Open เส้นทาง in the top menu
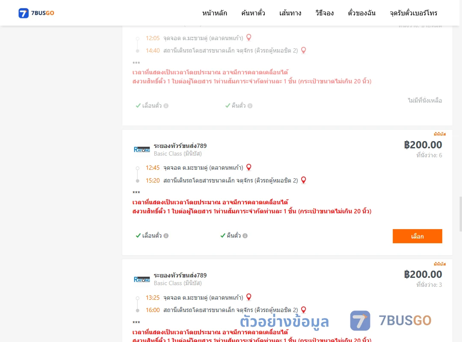Image resolution: width=462 pixels, height=342 pixels. coord(290,13)
